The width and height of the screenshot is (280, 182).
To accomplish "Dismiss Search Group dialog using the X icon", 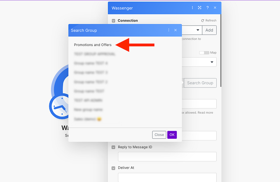I will (175, 30).
